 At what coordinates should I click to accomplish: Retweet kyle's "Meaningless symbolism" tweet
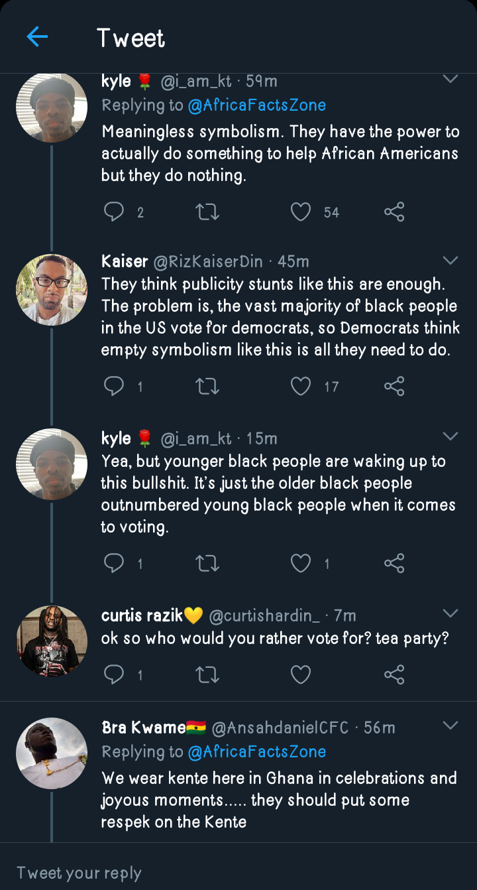pyautogui.click(x=207, y=212)
